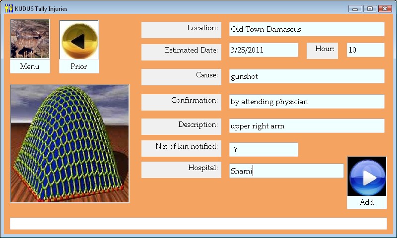Click the Location: label
This screenshot has height=238, width=397.
[181, 30]
